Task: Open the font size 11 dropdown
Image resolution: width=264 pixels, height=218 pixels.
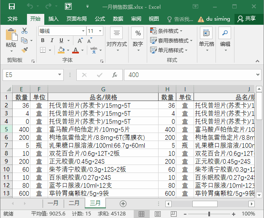Action: click(x=100, y=31)
